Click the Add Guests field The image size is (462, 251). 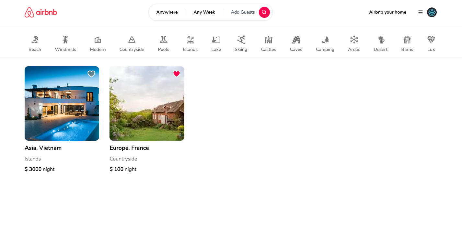243,12
